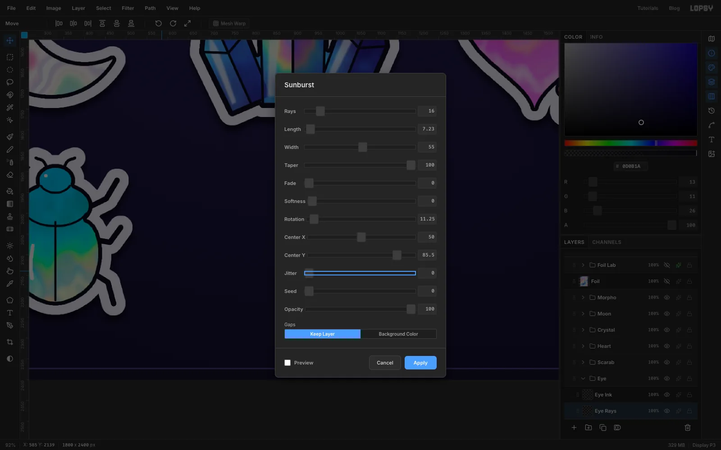Collapse the Eye layer group

point(583,378)
